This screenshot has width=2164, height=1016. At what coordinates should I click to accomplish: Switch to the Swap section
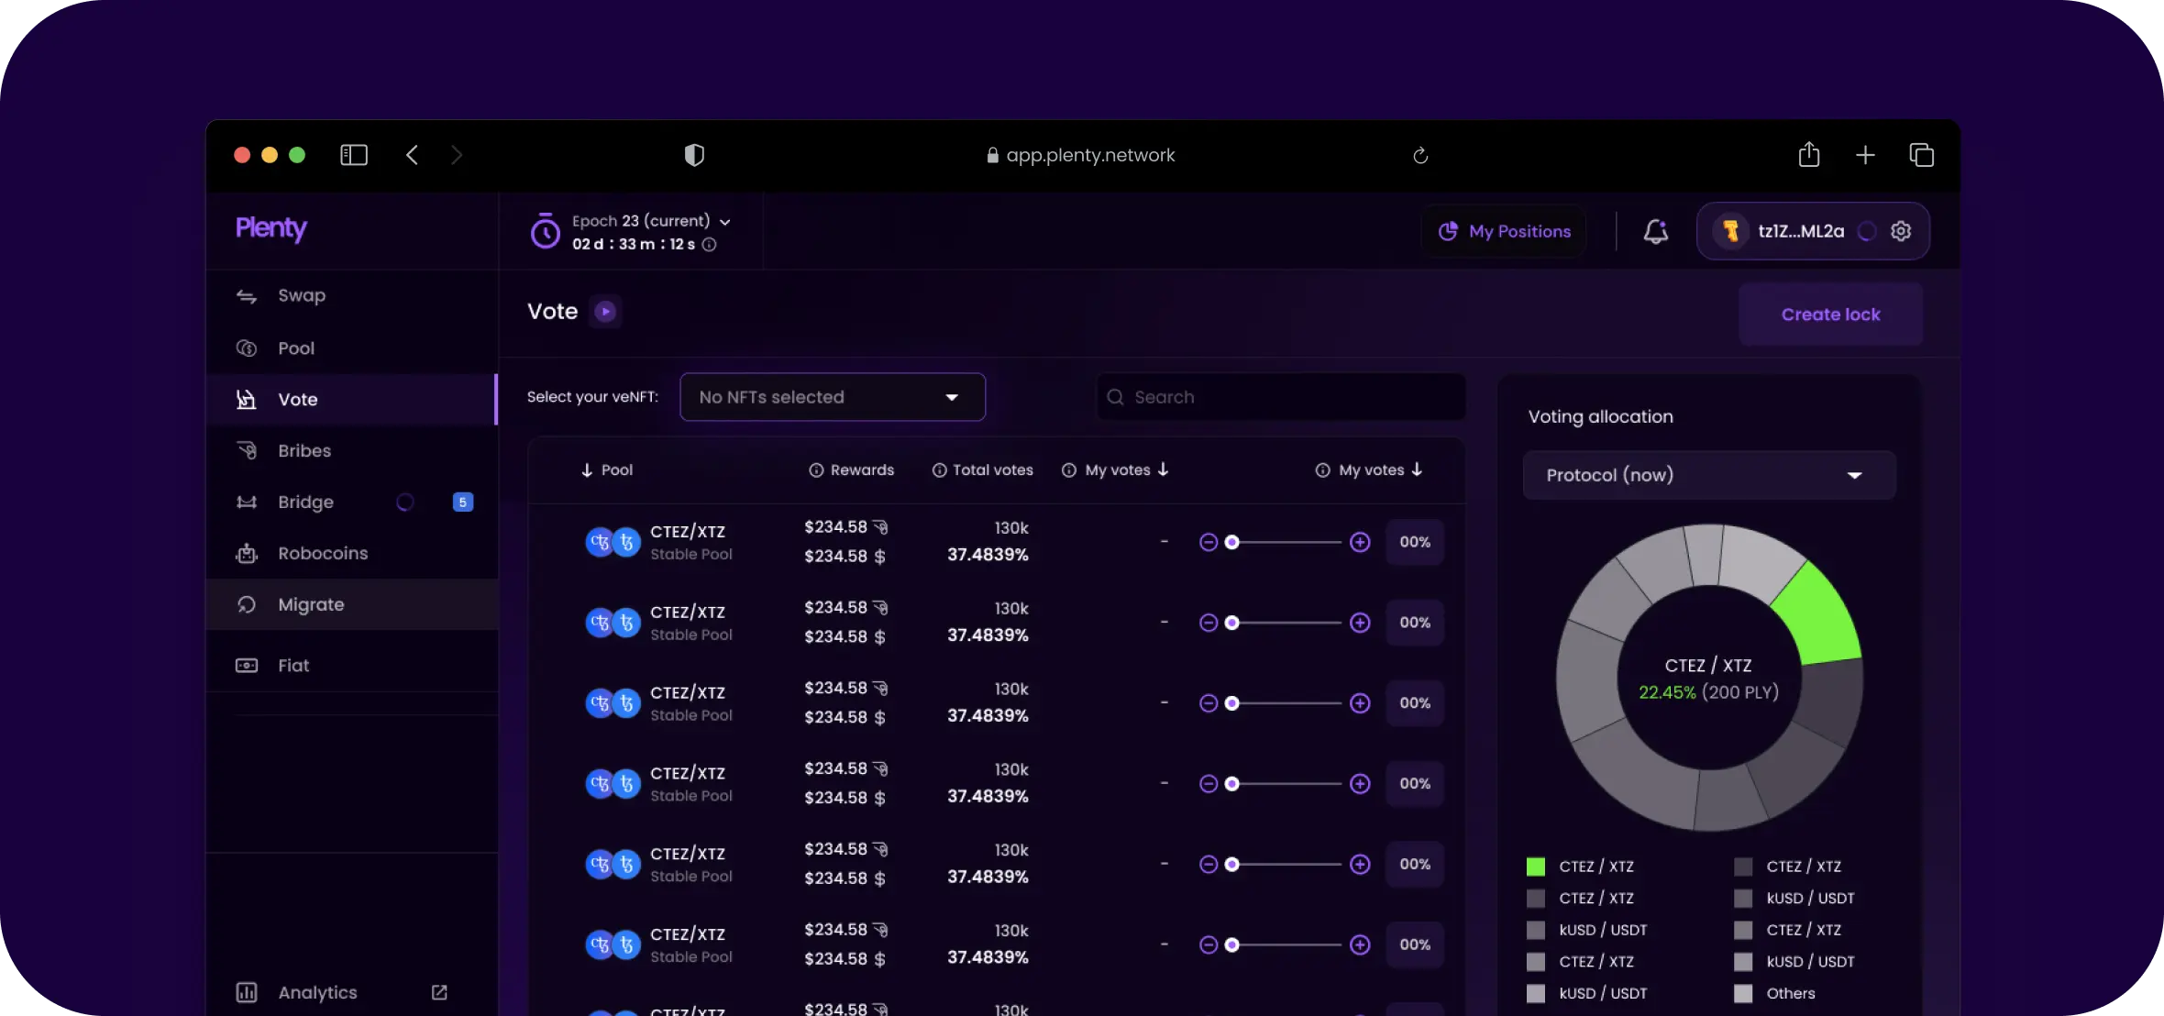pyautogui.click(x=302, y=294)
